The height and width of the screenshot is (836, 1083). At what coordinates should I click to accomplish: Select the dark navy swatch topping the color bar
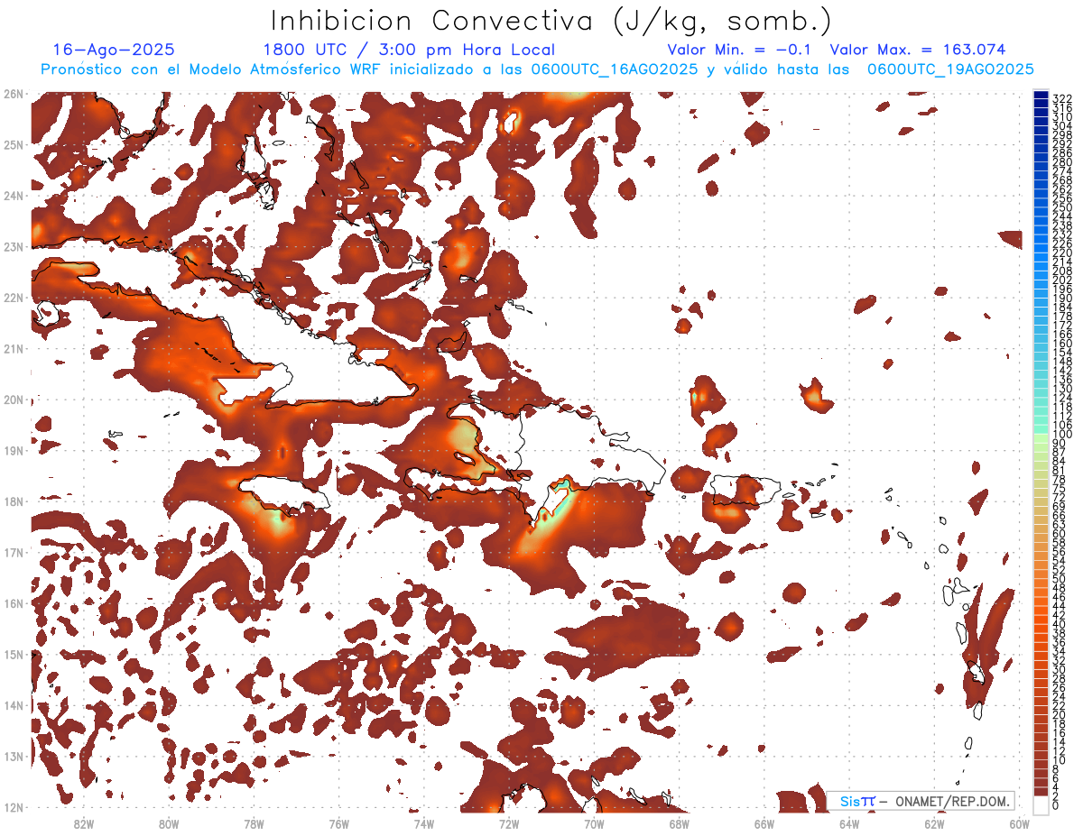(1041, 95)
